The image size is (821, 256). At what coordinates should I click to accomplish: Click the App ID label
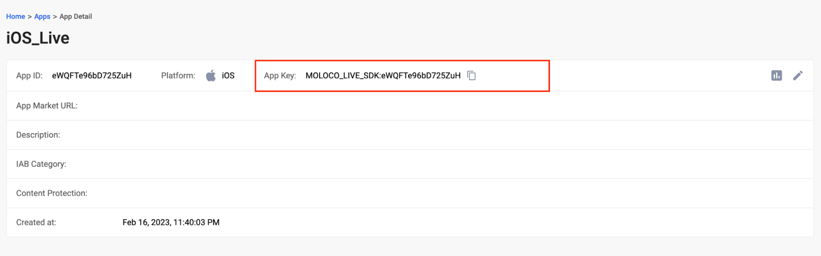point(29,75)
